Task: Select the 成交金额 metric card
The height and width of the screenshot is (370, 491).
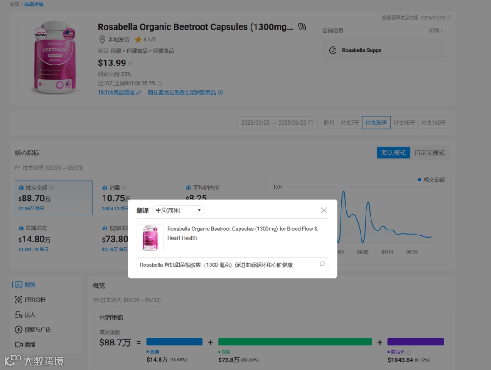Action: point(54,198)
